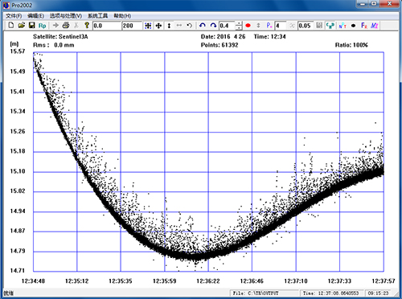Click the gray right arrow toolbar icon
This screenshot has width=402, height=299.
click(x=55, y=26)
